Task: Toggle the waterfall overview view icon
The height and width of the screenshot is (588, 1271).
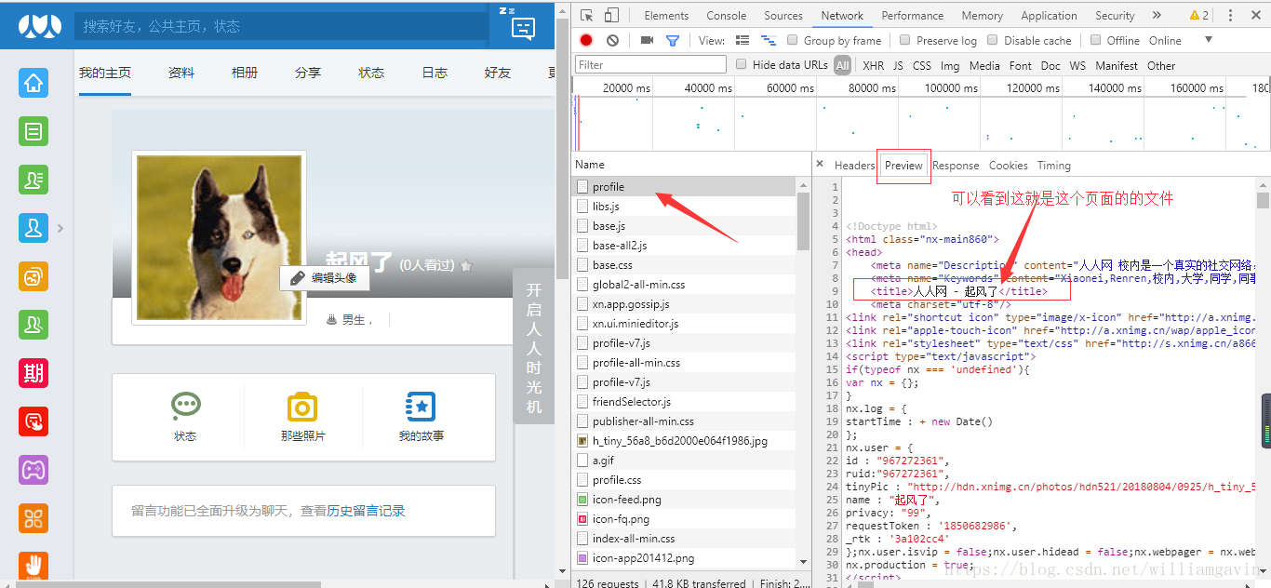Action: [x=769, y=40]
